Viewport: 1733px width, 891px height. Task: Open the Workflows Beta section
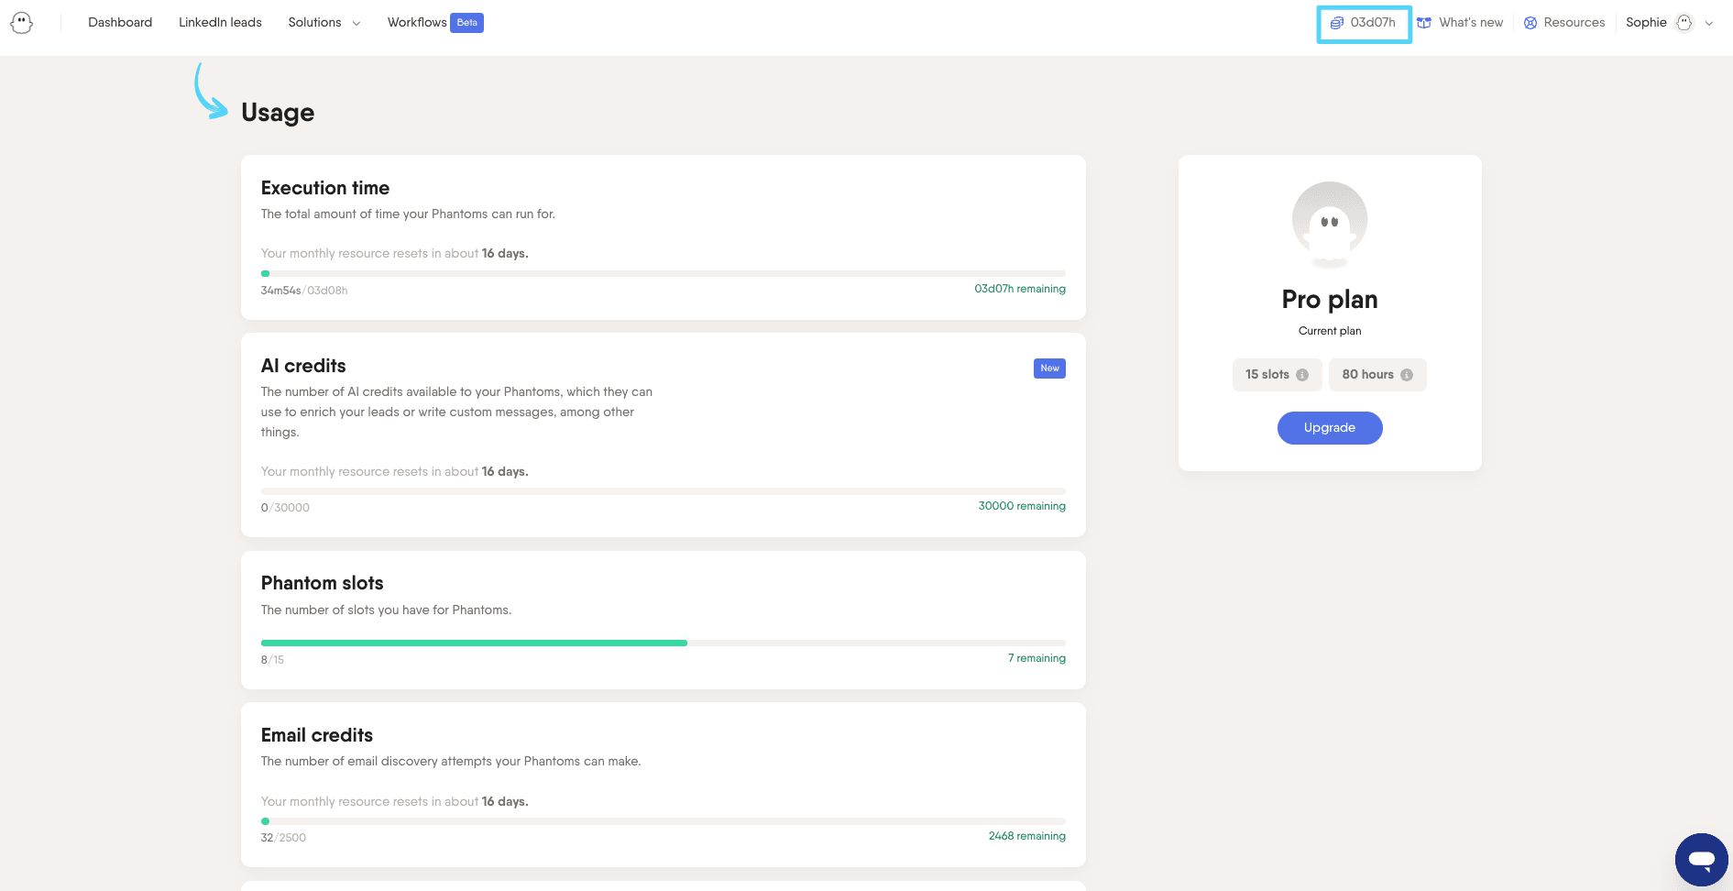(434, 23)
